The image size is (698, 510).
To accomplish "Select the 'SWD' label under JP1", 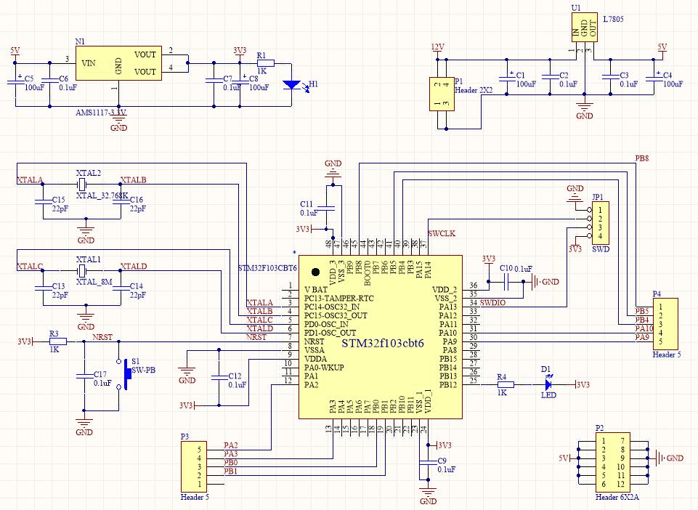I will 601,249.
